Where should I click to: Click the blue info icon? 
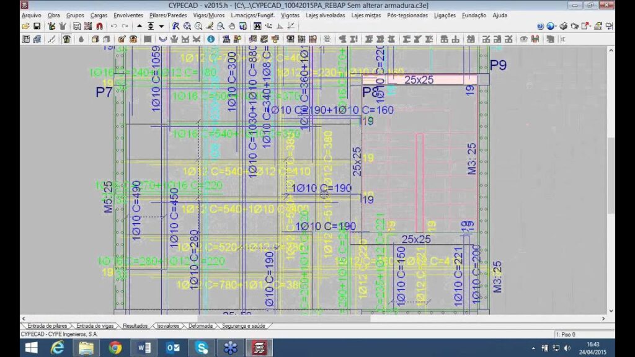[211, 39]
